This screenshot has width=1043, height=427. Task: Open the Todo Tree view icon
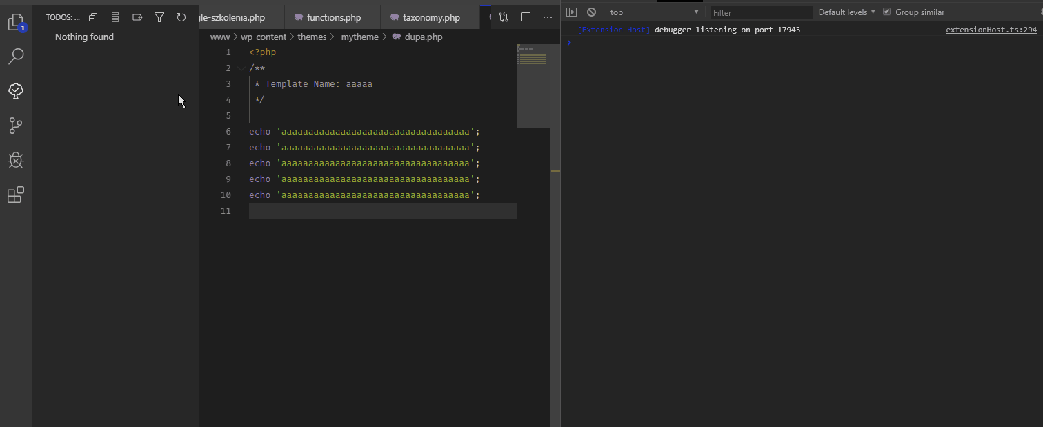coord(16,90)
